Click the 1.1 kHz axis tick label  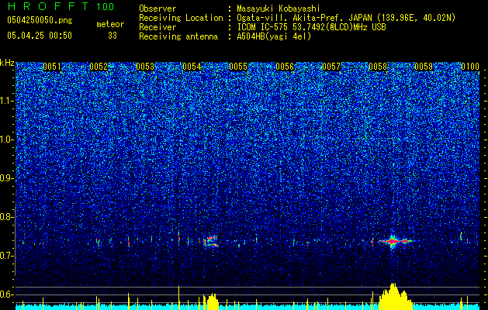[7, 101]
